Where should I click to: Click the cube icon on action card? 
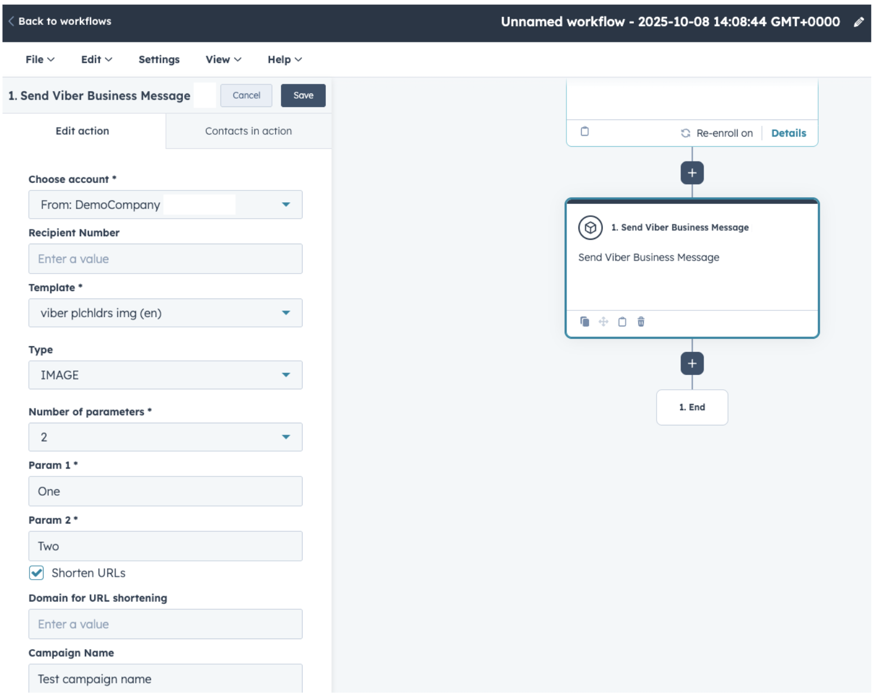click(x=590, y=228)
